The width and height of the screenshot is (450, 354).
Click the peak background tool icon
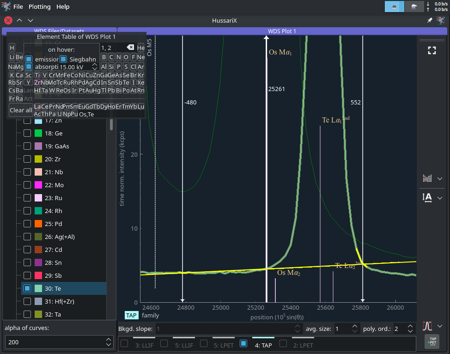coord(427,326)
